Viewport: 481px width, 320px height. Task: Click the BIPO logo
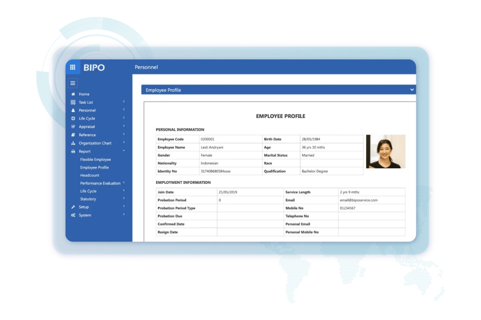coord(94,67)
